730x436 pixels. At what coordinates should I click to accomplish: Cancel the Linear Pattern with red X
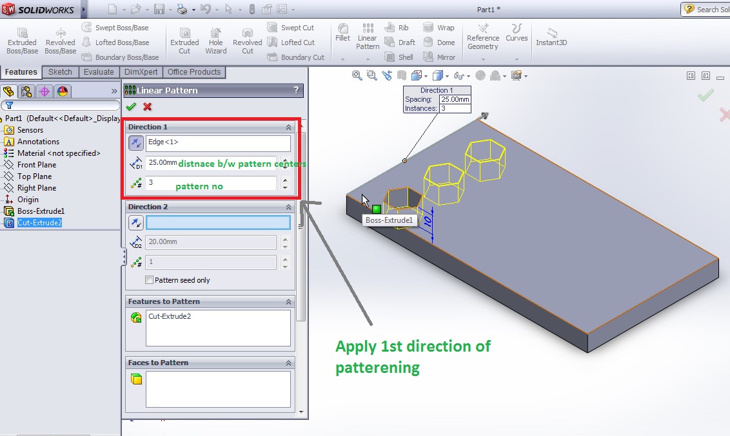click(x=147, y=106)
